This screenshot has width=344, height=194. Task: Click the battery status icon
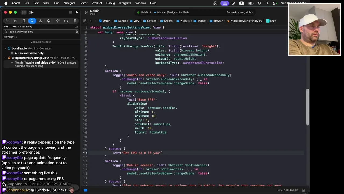(x=250, y=3)
